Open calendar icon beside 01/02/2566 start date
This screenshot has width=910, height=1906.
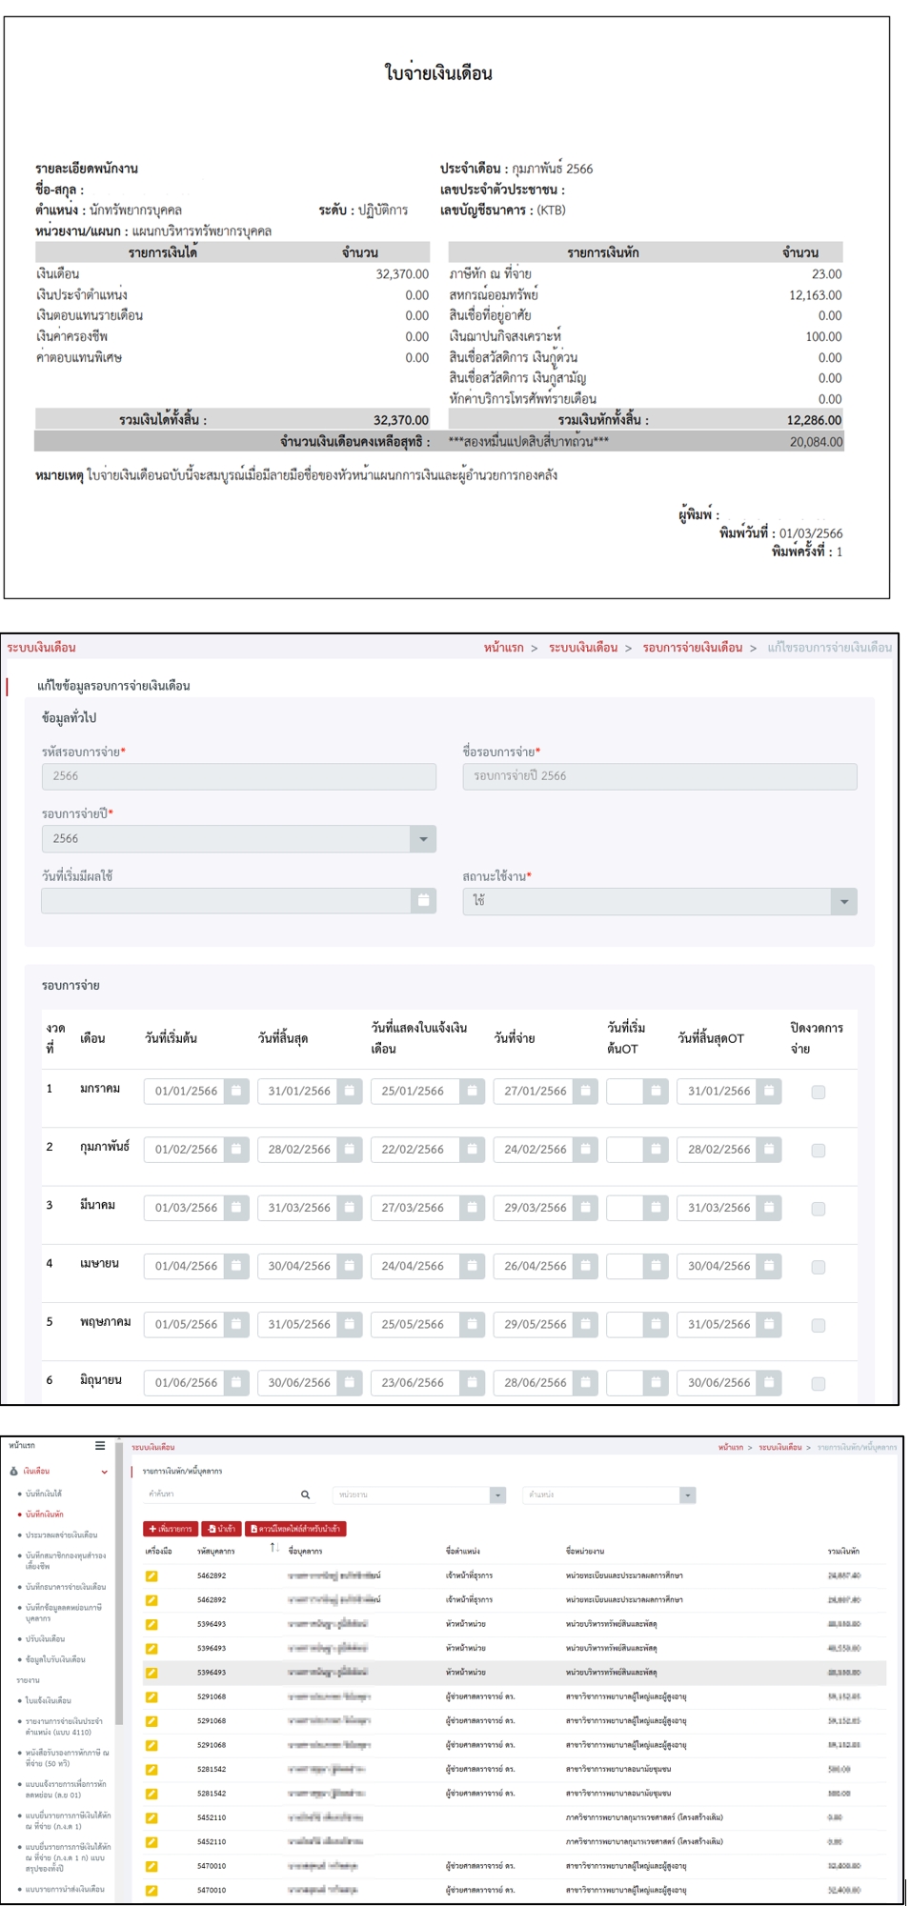point(236,1149)
